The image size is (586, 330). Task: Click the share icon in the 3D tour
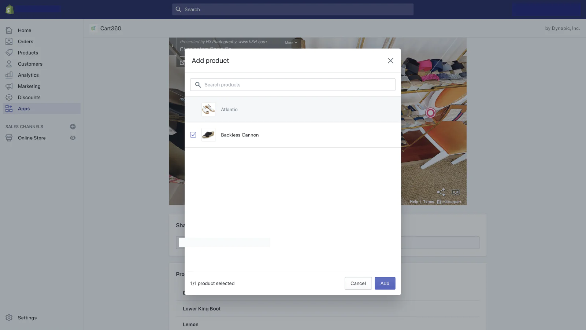click(441, 192)
